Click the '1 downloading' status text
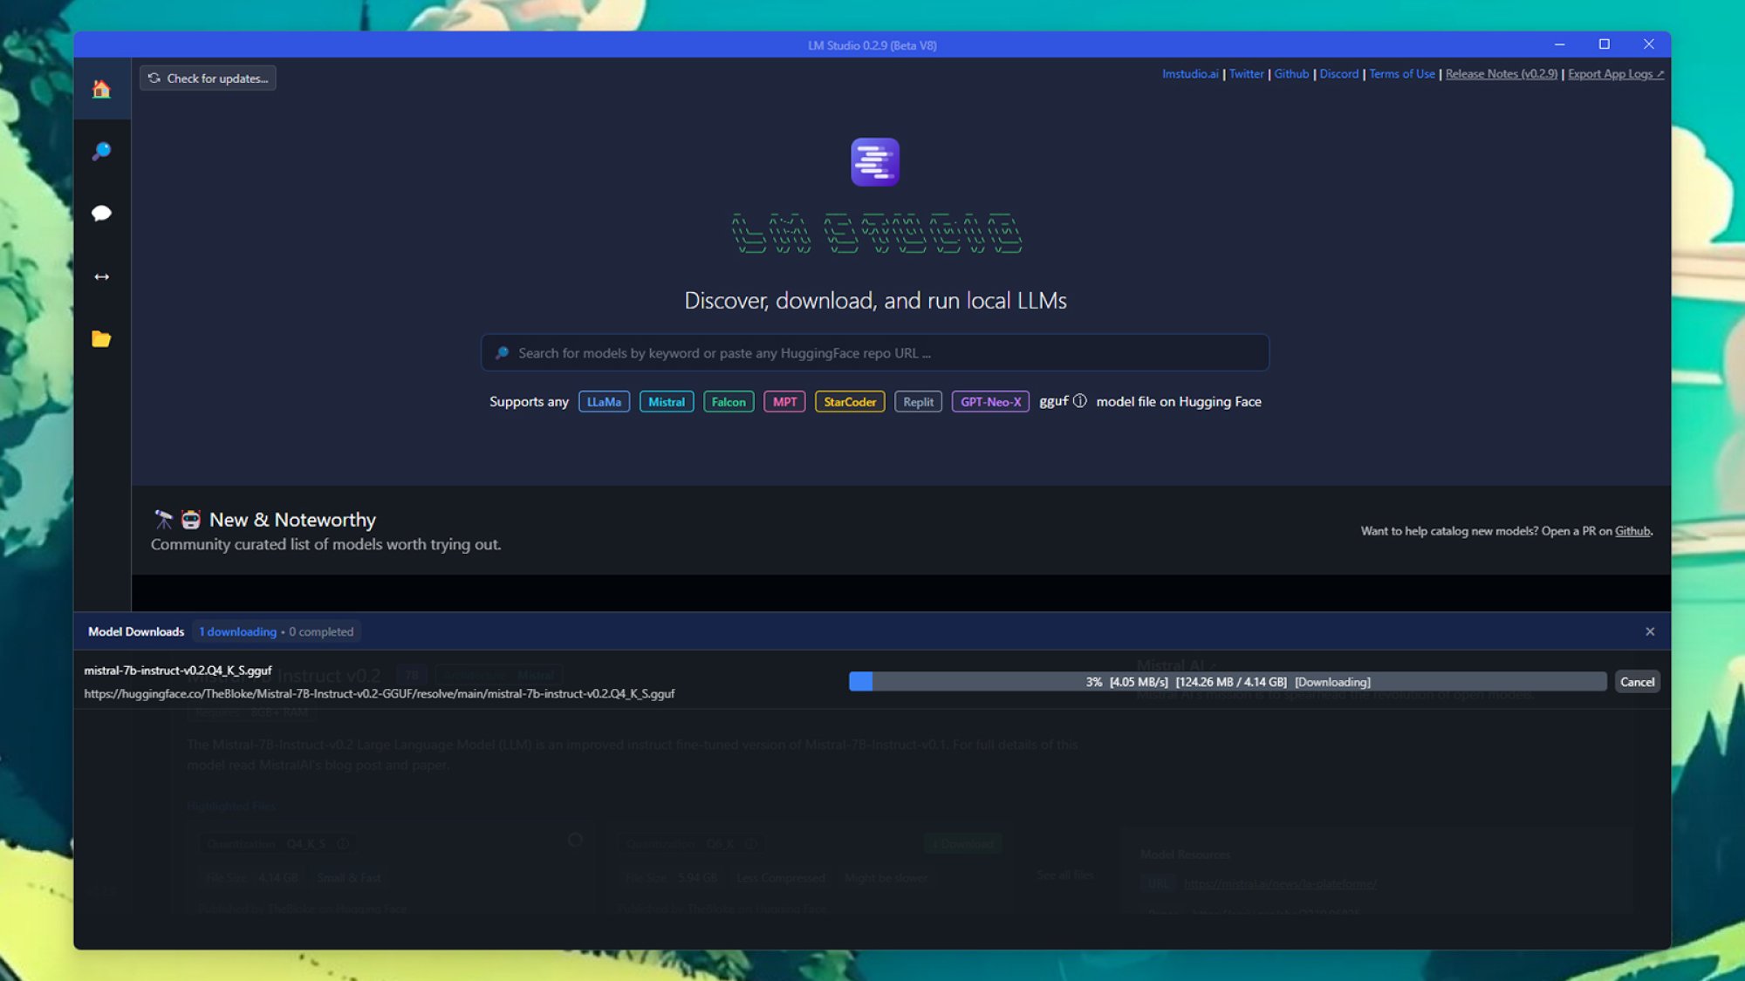 pos(237,632)
